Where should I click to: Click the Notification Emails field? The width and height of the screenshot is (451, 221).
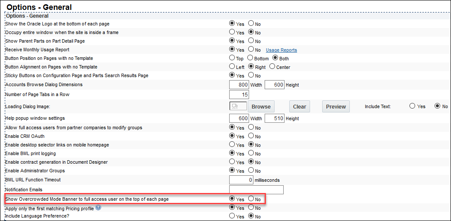(256, 190)
